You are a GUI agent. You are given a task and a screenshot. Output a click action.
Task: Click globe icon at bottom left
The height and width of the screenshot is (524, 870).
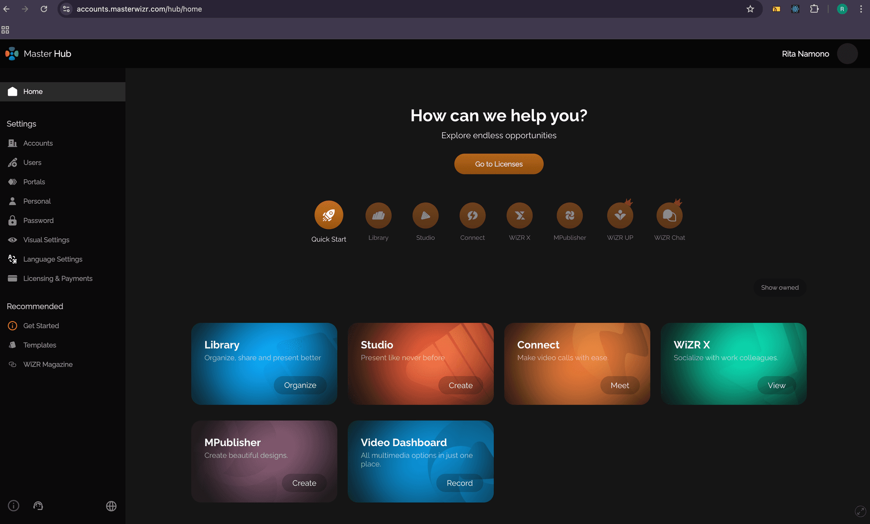click(111, 505)
